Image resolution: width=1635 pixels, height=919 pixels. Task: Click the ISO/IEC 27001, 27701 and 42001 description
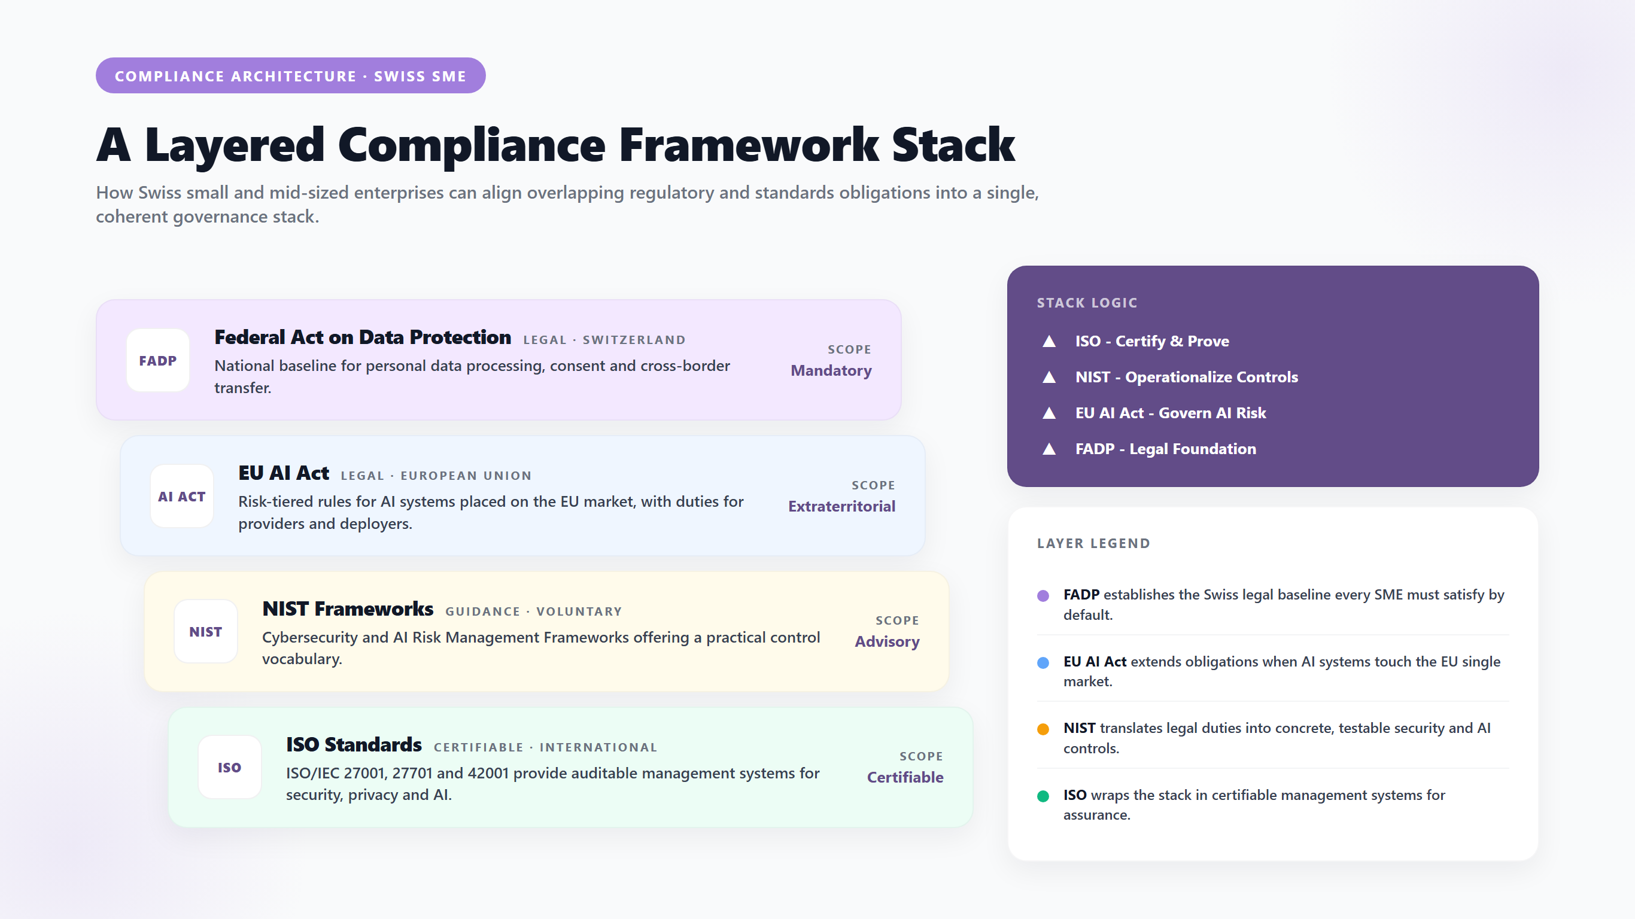(553, 784)
